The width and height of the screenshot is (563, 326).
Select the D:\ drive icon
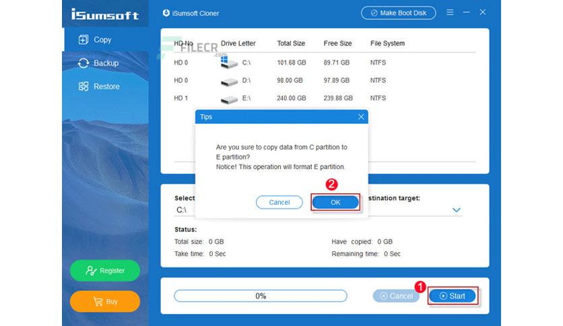click(x=229, y=82)
